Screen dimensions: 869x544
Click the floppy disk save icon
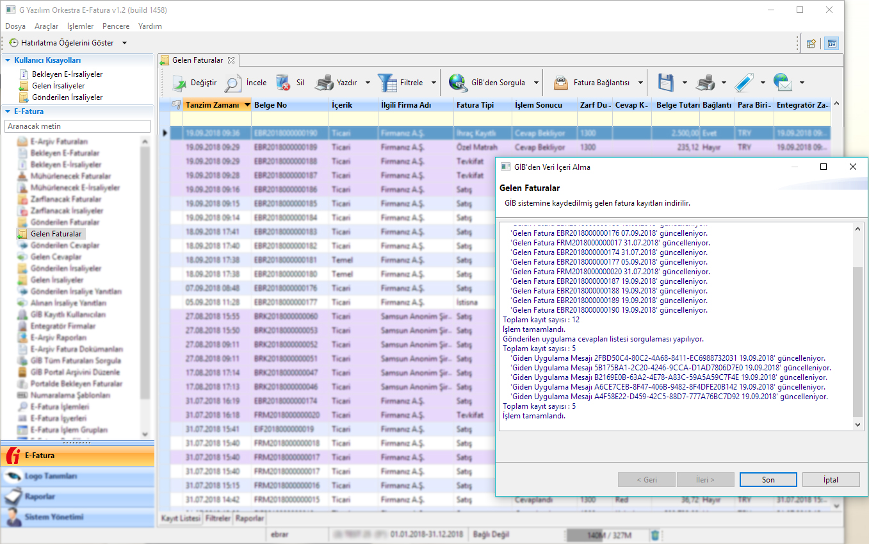(664, 83)
